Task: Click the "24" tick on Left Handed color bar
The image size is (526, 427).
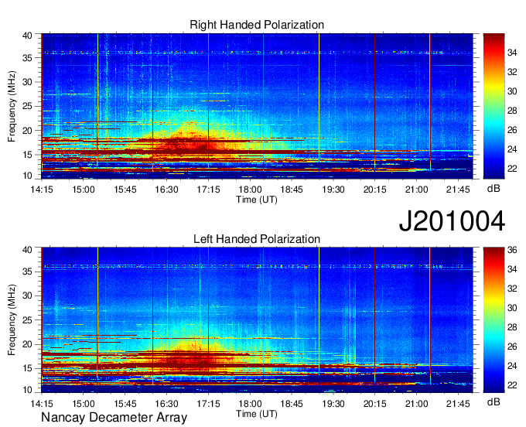Action: [512, 366]
